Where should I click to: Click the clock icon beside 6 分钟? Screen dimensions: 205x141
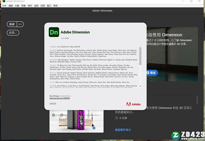(116, 118)
